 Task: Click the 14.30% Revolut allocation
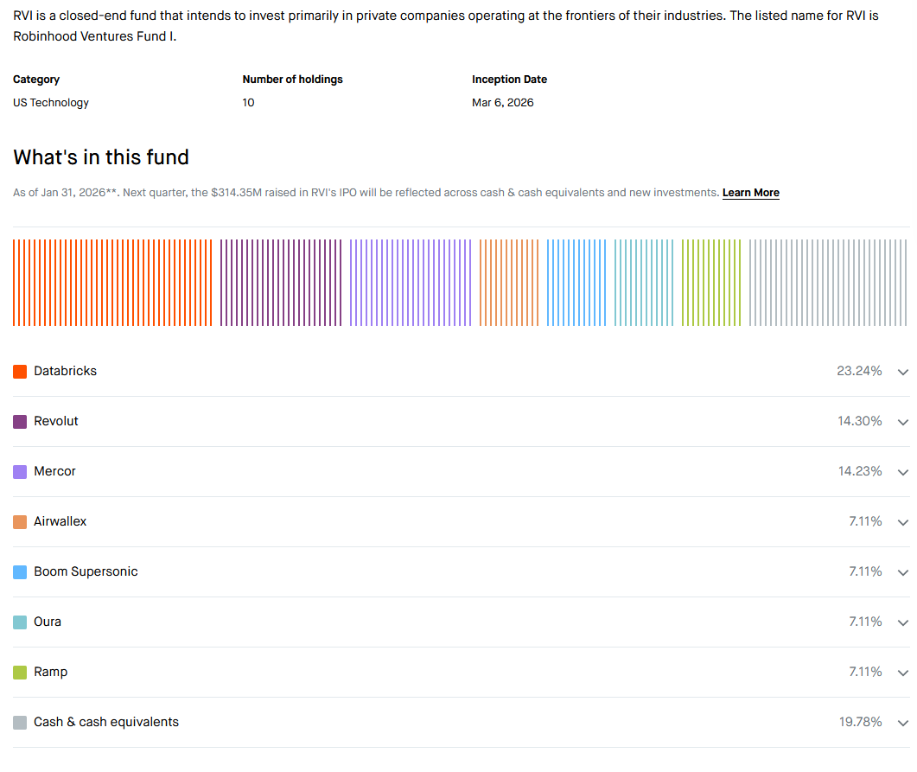pyautogui.click(x=859, y=421)
